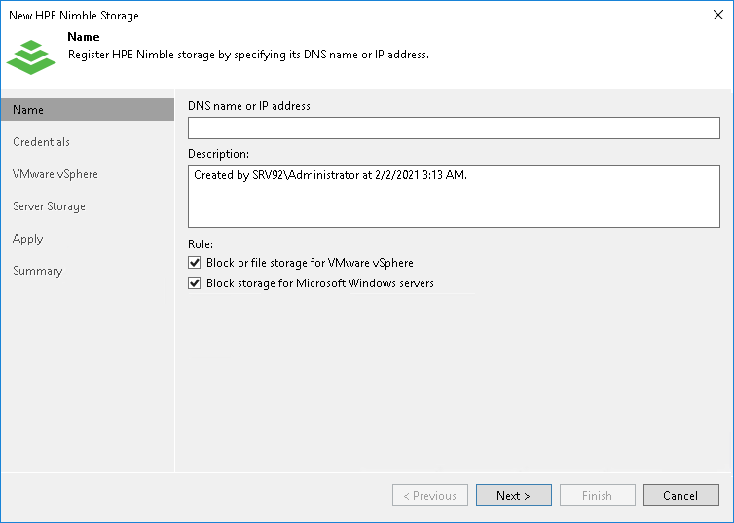Click the dialog title bar text
The height and width of the screenshot is (523, 734).
[x=74, y=16]
